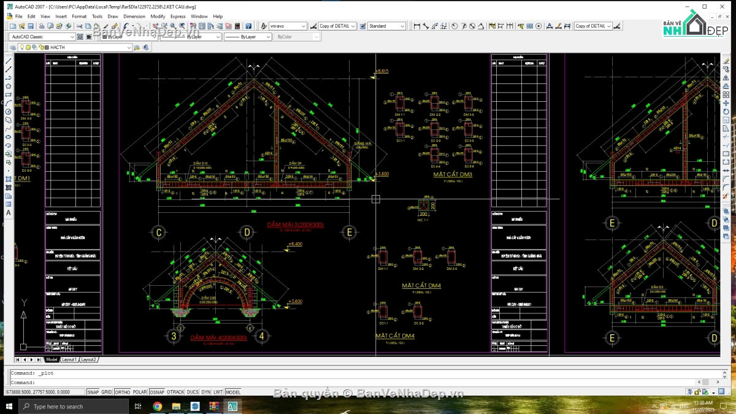Screen dimensions: 736x414
Task: Select the Multiline Text tool
Action: (x=9, y=213)
